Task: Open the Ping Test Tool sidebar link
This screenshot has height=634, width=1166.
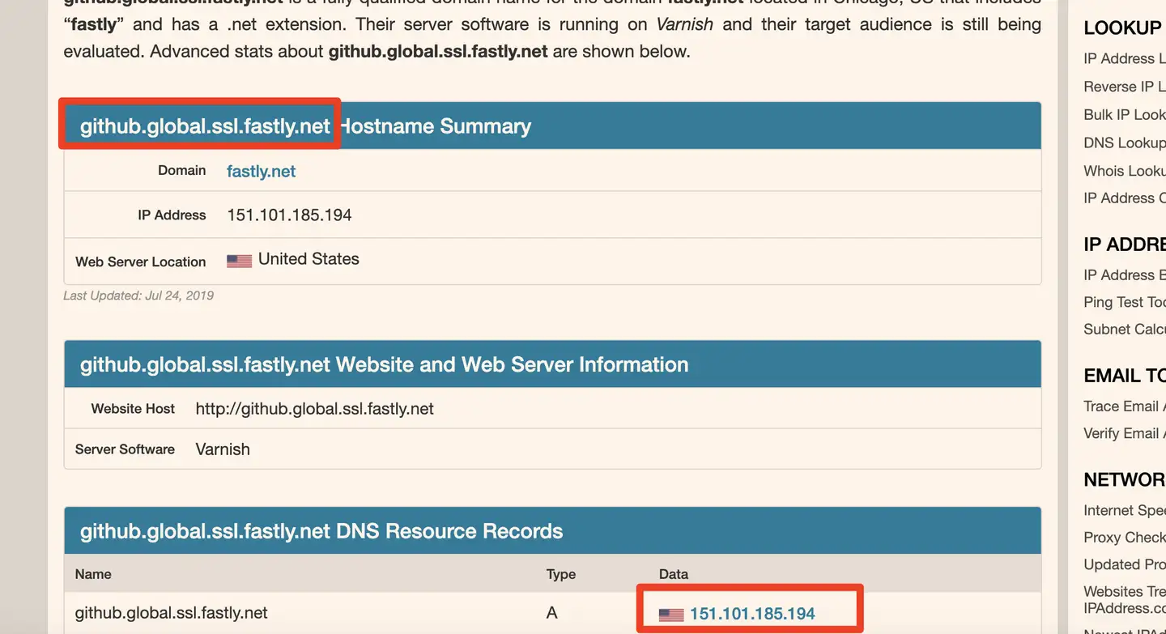Action: click(1124, 301)
